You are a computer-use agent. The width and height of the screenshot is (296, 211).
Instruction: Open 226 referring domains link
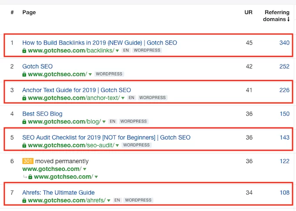pos(284,90)
